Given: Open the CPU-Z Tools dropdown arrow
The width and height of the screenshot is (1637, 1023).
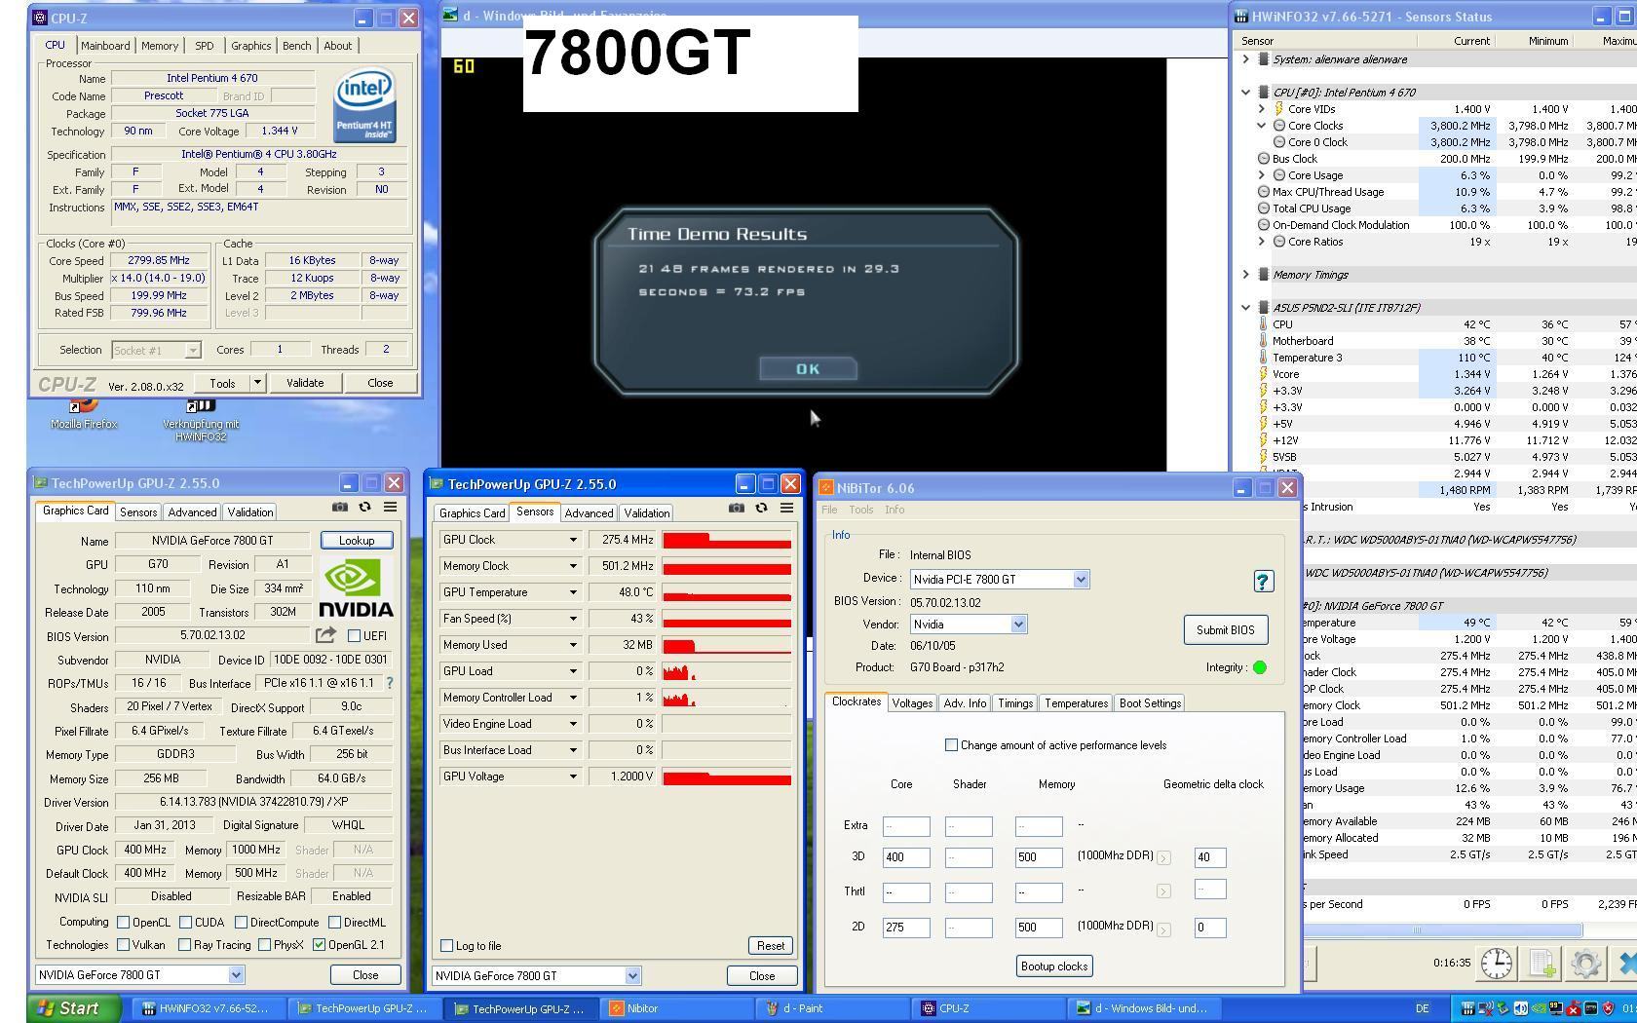Looking at the screenshot, I should 257,383.
